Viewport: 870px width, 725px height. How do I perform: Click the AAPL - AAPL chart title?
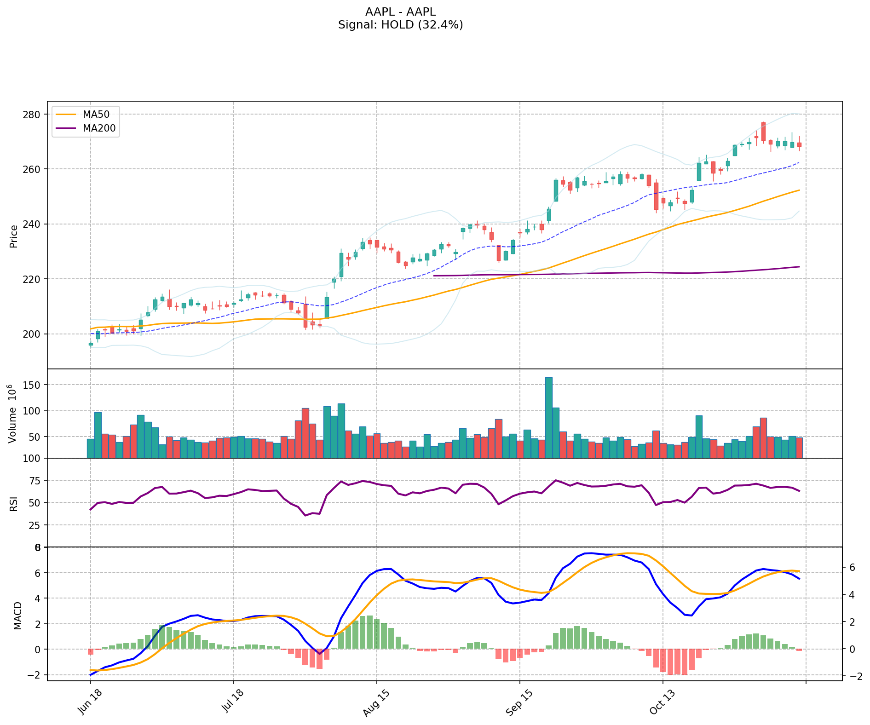click(x=400, y=12)
